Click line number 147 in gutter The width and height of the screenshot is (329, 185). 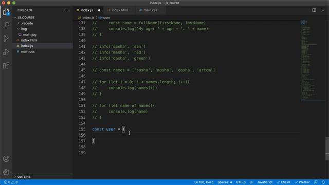pos(82,82)
